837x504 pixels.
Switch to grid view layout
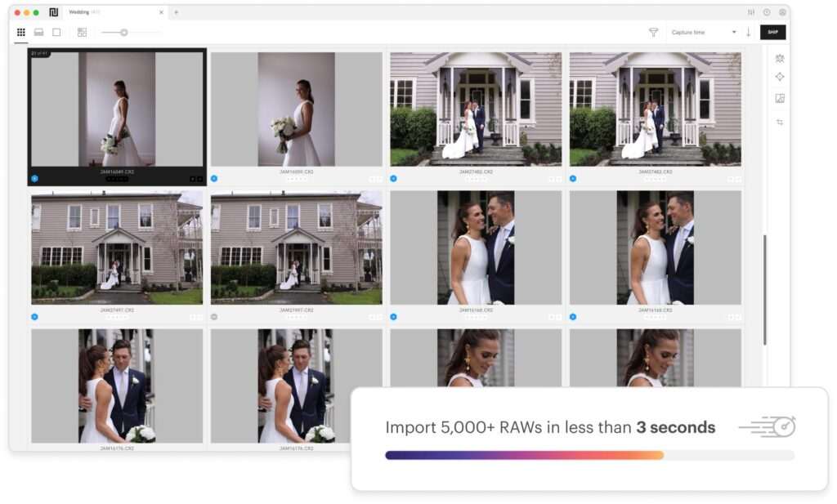pos(20,33)
